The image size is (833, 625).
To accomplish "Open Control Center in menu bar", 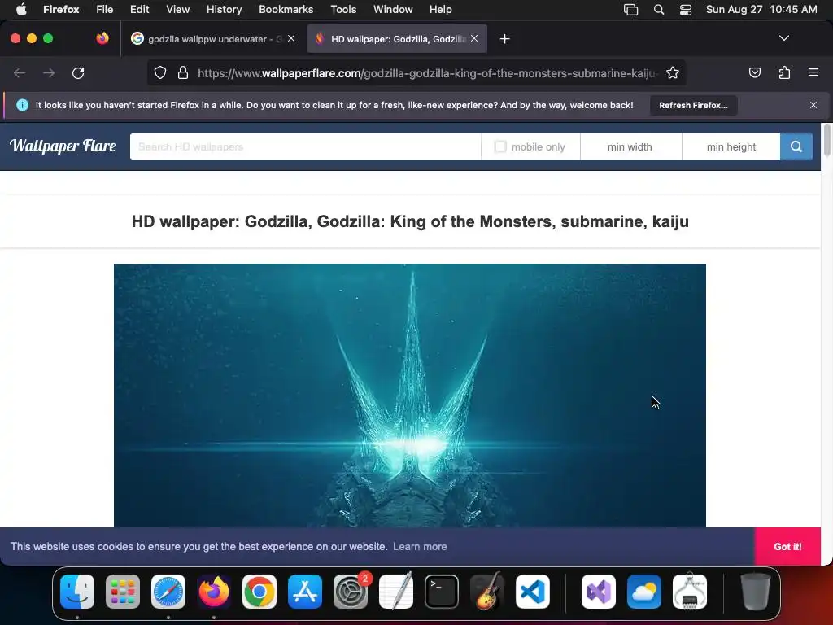I will 686,10.
